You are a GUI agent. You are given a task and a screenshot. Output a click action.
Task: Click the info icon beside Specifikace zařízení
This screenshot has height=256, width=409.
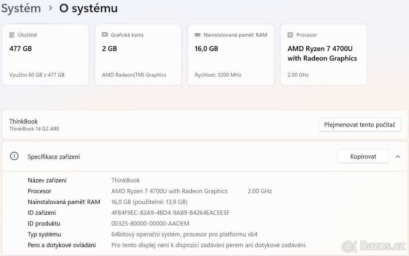[14, 156]
